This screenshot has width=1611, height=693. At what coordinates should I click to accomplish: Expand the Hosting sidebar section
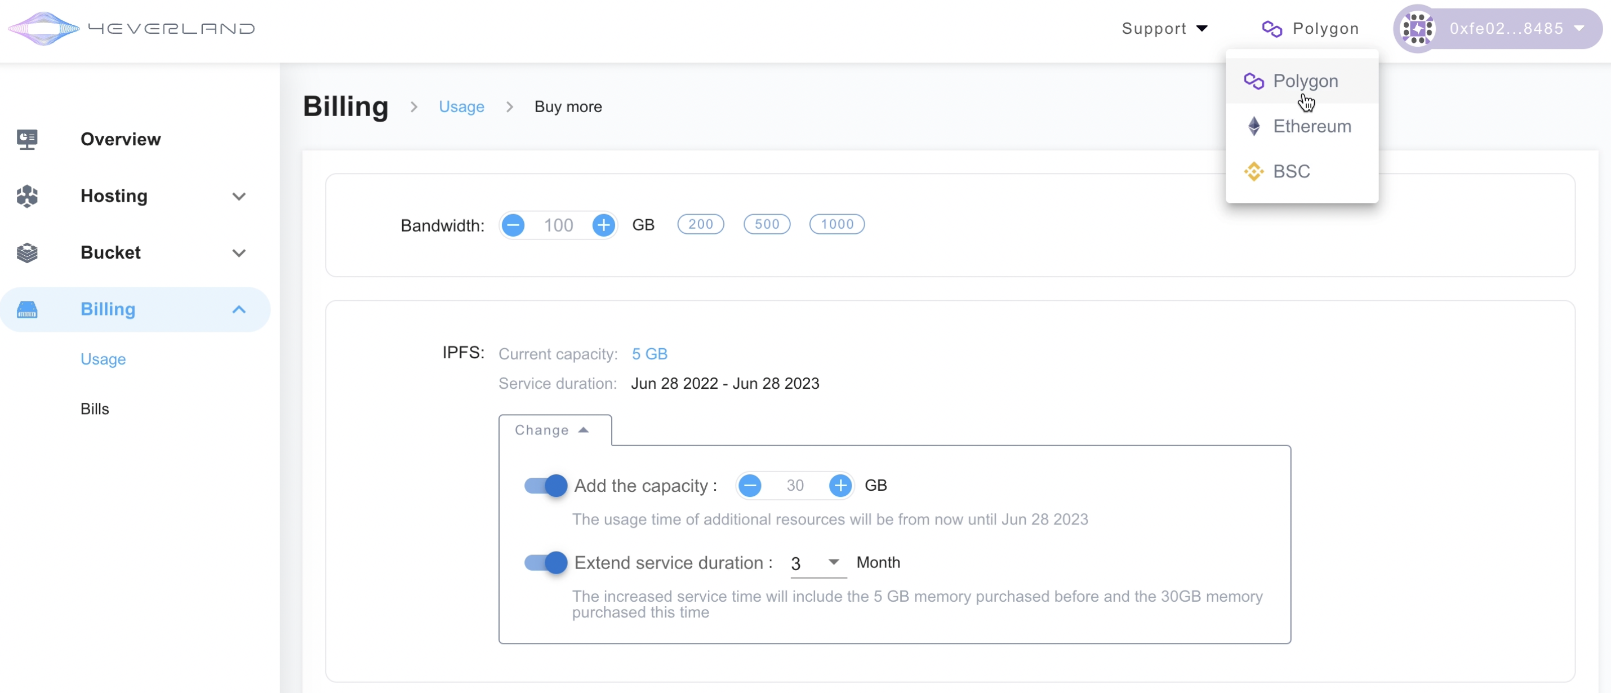pos(238,197)
